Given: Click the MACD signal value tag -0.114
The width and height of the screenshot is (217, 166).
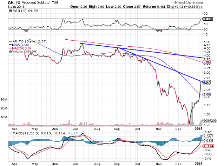Looking at the screenshot, I should click(208, 146).
